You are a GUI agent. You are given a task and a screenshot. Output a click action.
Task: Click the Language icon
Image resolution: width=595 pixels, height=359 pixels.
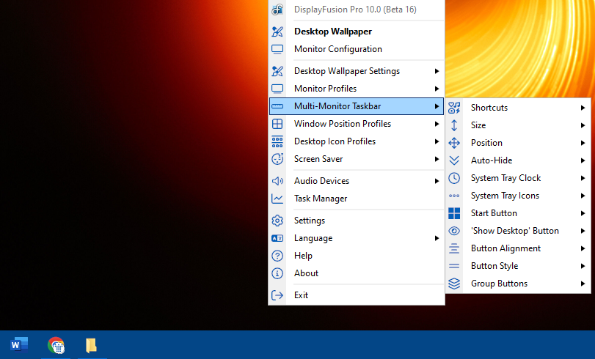(277, 238)
